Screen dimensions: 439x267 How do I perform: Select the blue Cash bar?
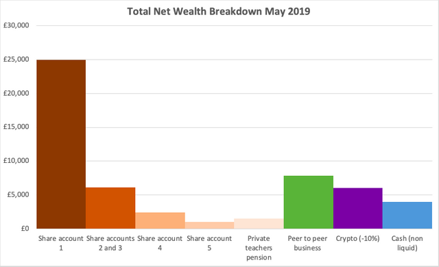click(407, 216)
